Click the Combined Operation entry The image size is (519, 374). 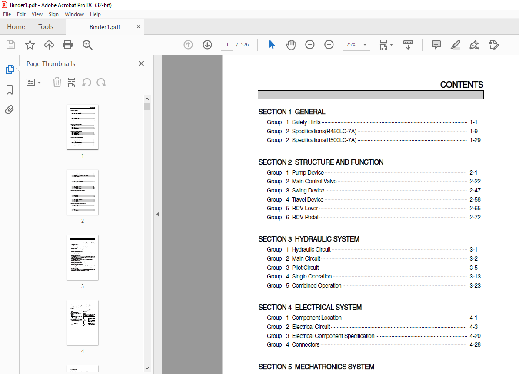(374, 285)
